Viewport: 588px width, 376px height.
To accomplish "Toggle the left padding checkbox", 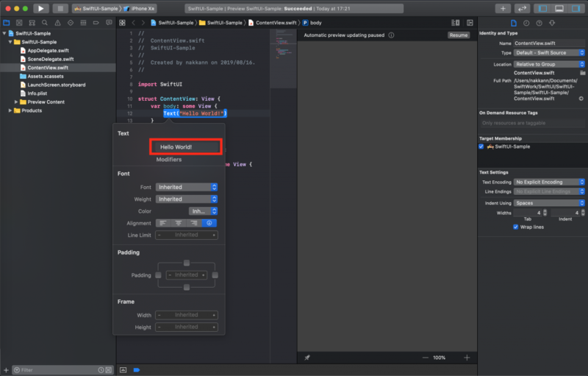I will [x=158, y=275].
